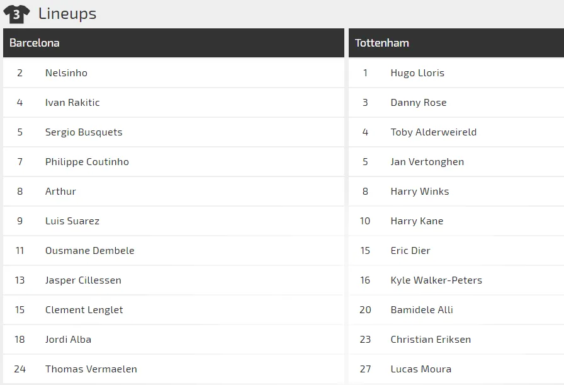564x385 pixels.
Task: Click the jersey icon beside Lineups
Action: [16, 14]
